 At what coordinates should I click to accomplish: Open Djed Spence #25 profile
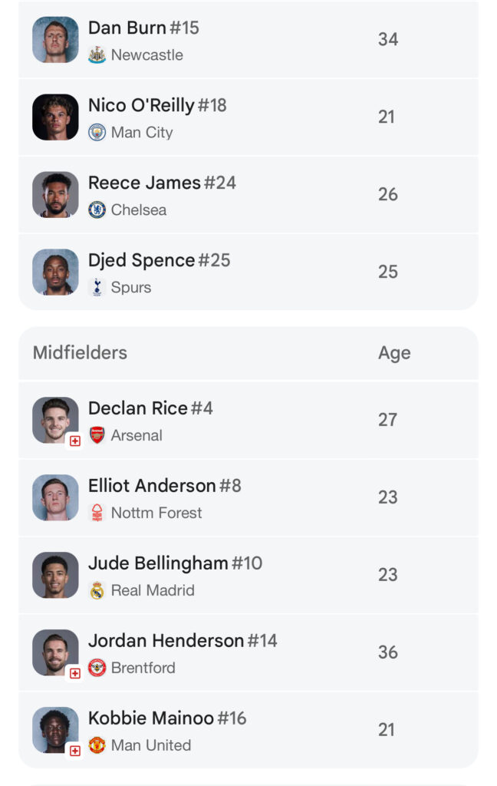(x=248, y=272)
